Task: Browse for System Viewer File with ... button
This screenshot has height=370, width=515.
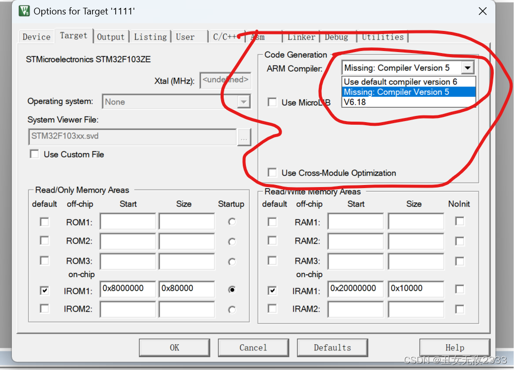Action: click(244, 137)
